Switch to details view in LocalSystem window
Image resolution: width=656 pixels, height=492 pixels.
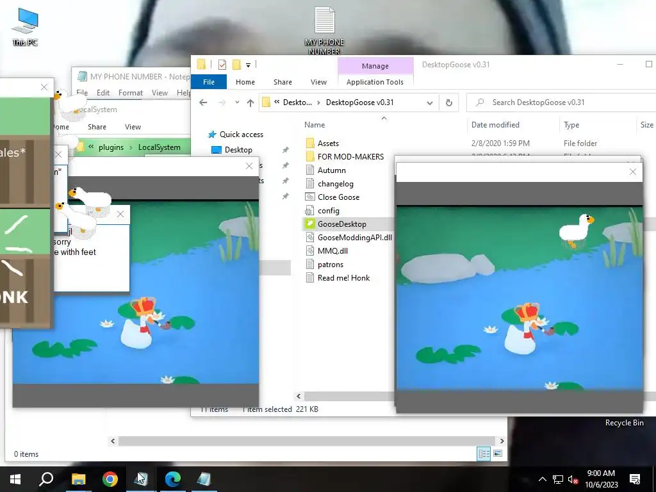(x=484, y=454)
